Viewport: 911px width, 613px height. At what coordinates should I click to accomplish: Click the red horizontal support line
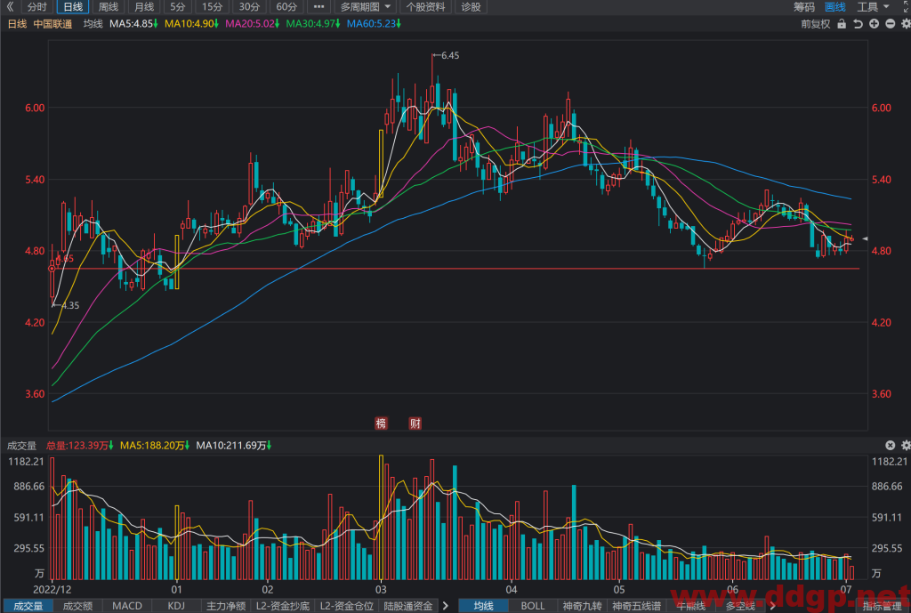tap(456, 269)
